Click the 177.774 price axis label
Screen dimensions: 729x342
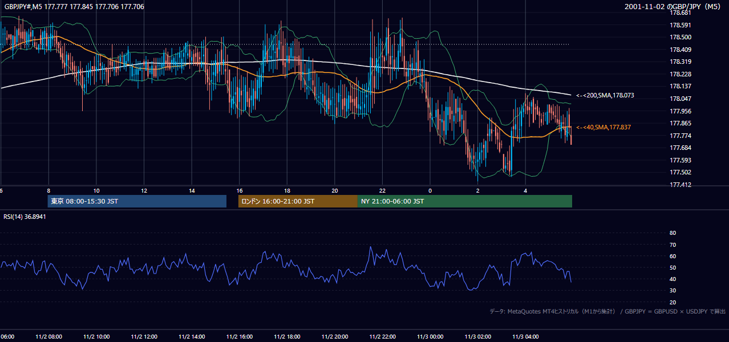pos(680,136)
